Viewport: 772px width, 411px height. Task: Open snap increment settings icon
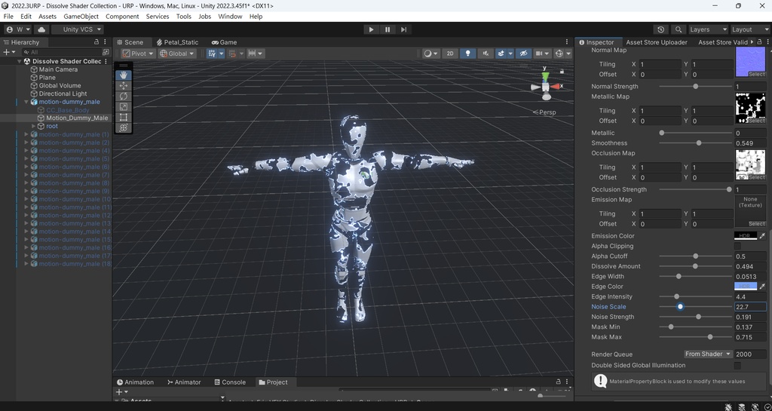point(252,53)
